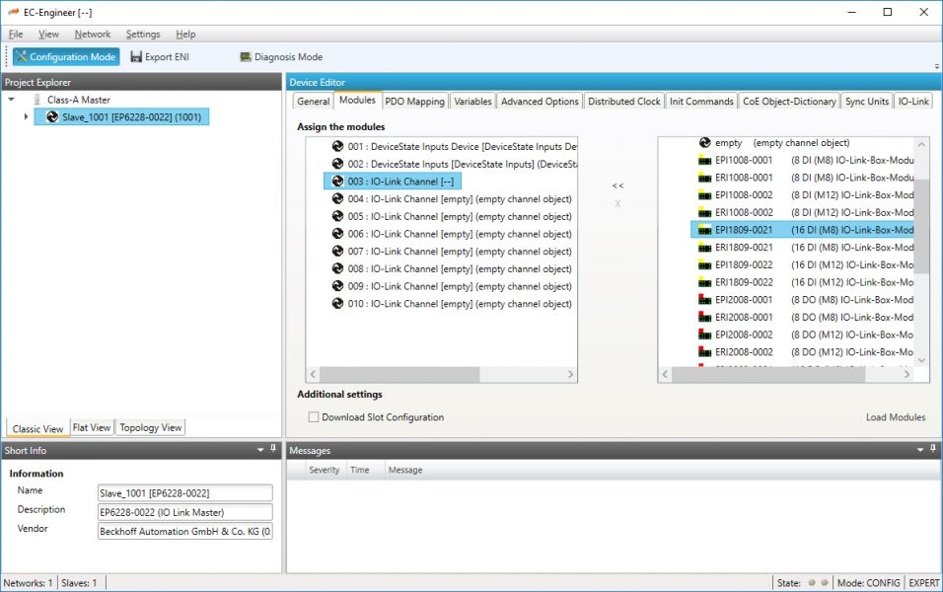Click the Load Modules link

[895, 417]
